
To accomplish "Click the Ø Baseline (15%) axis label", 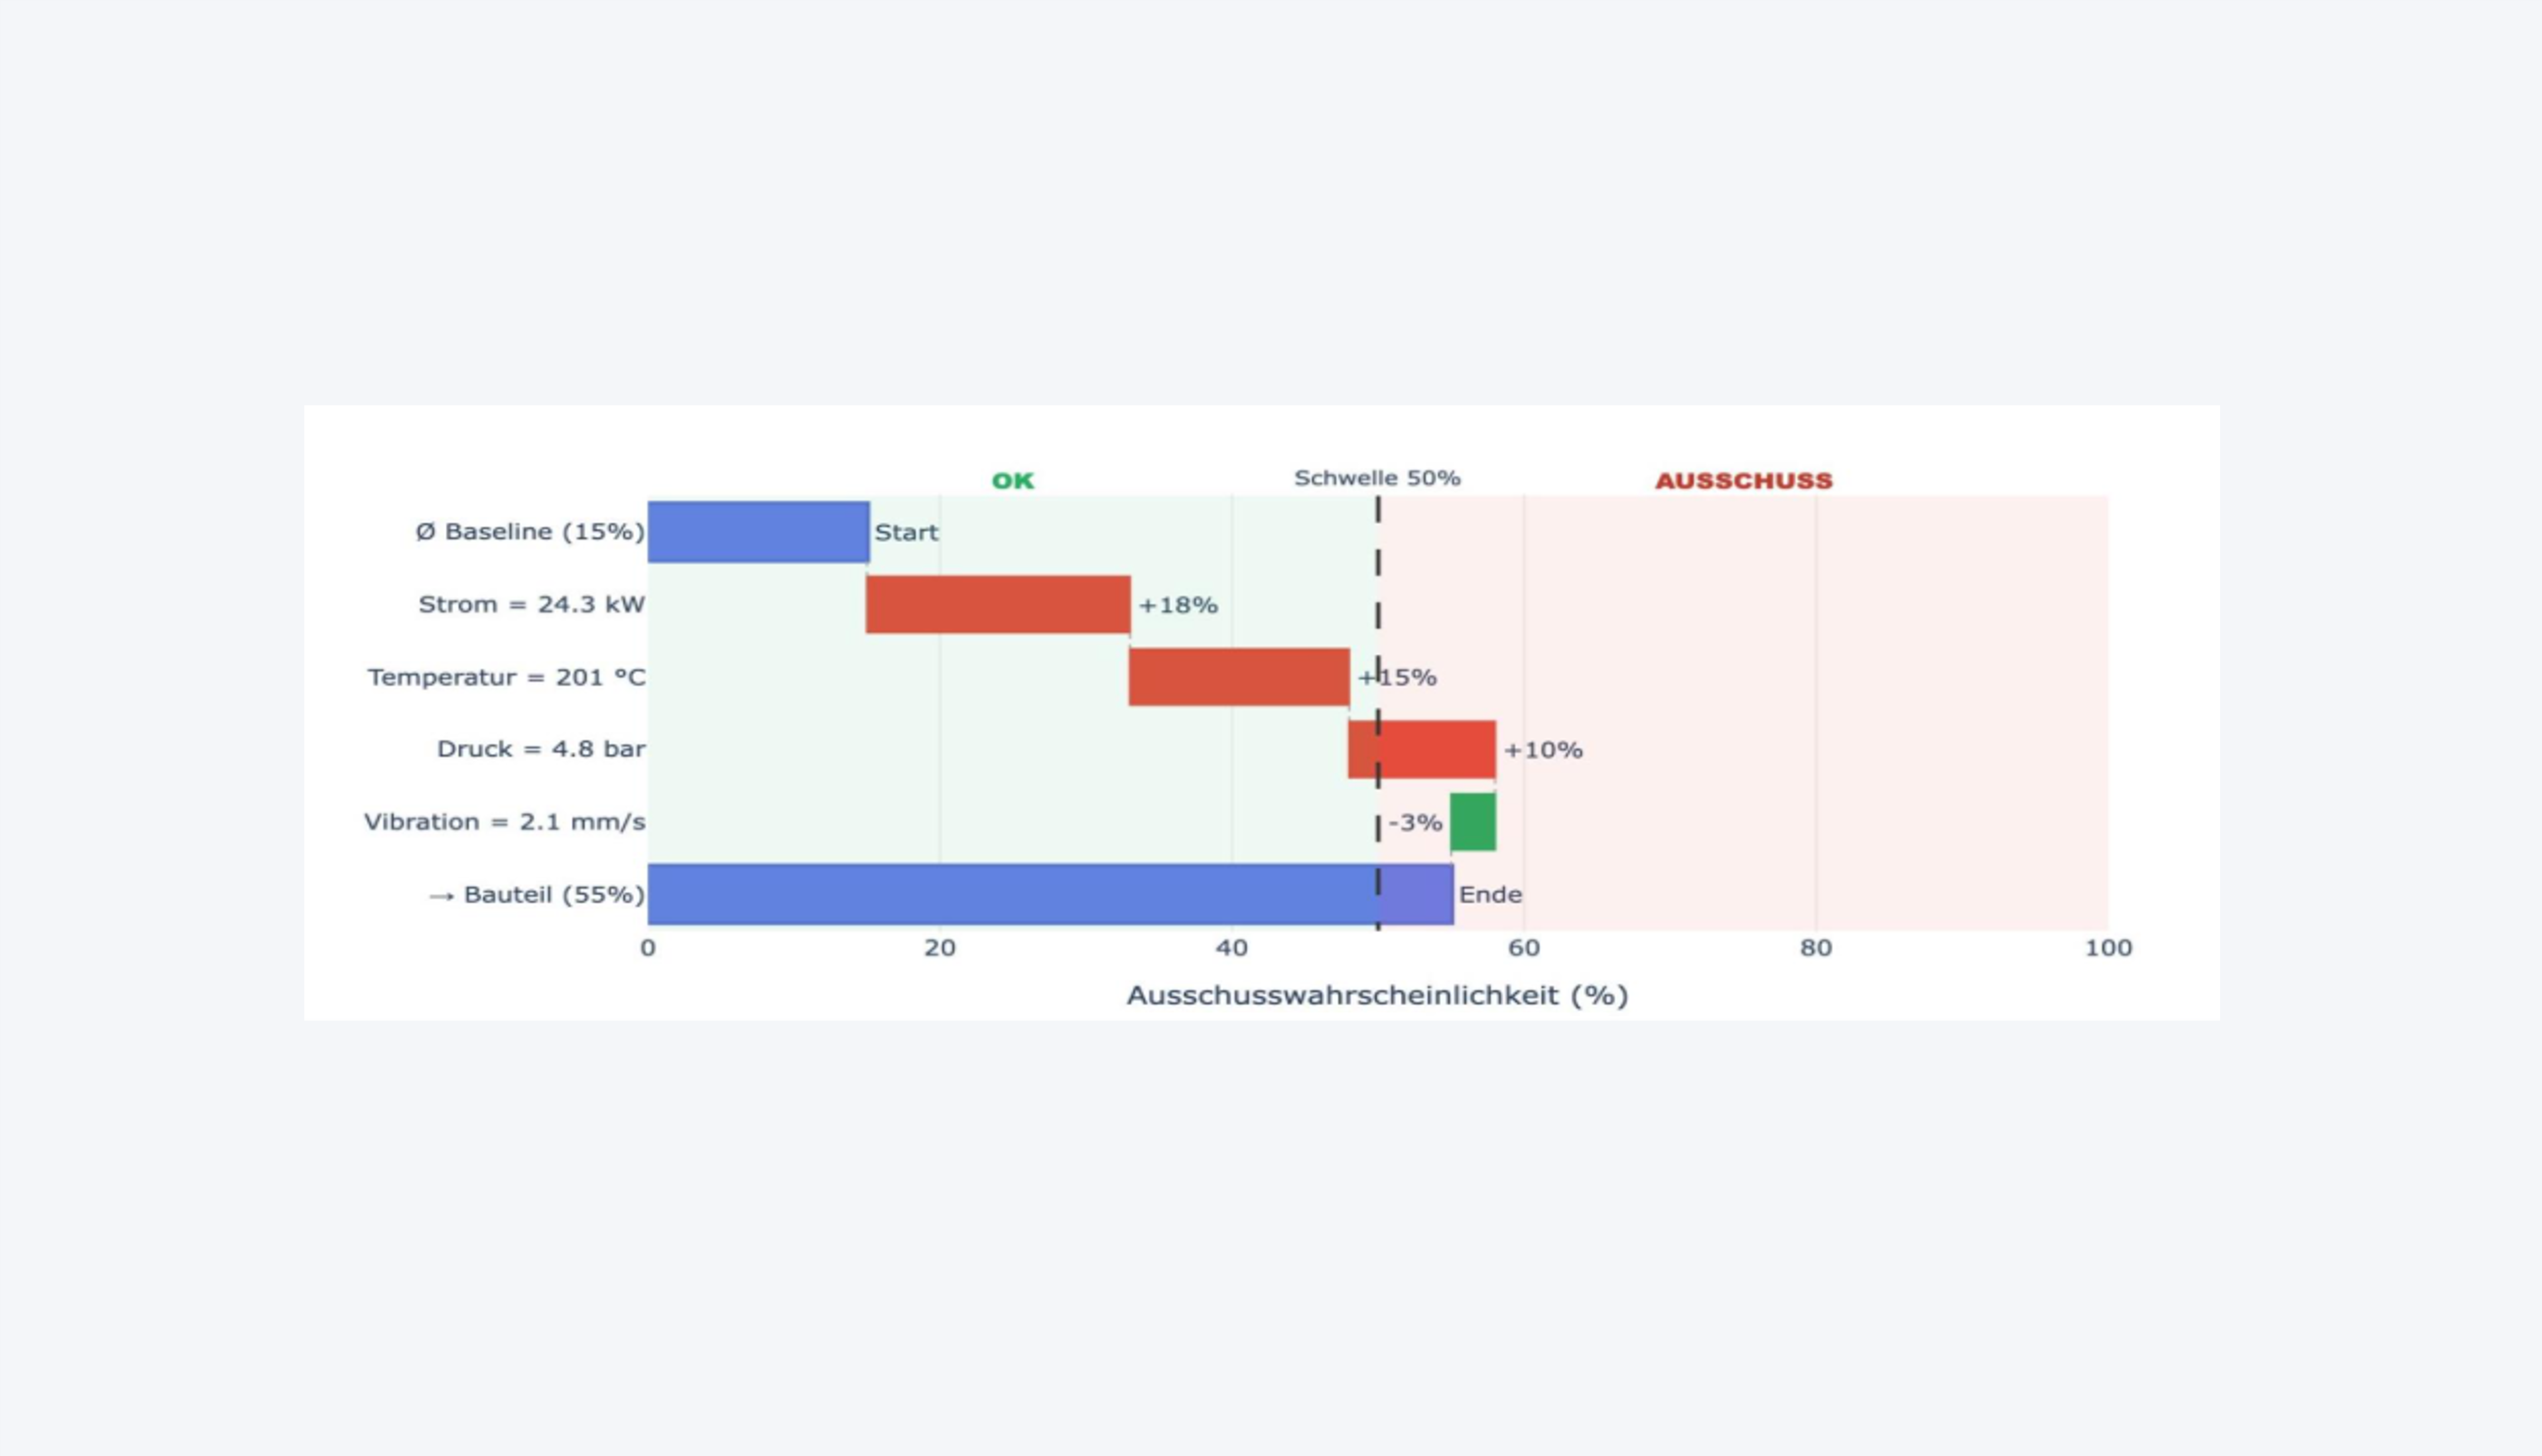I will point(530,531).
